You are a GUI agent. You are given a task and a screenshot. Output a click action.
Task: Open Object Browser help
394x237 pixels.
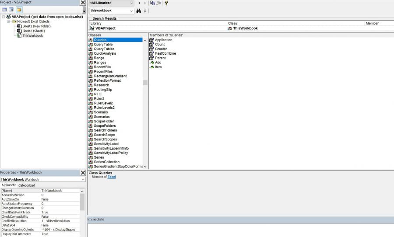coord(166,3)
